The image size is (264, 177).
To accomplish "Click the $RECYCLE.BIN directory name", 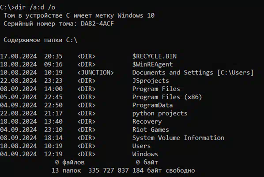I will (155, 56).
